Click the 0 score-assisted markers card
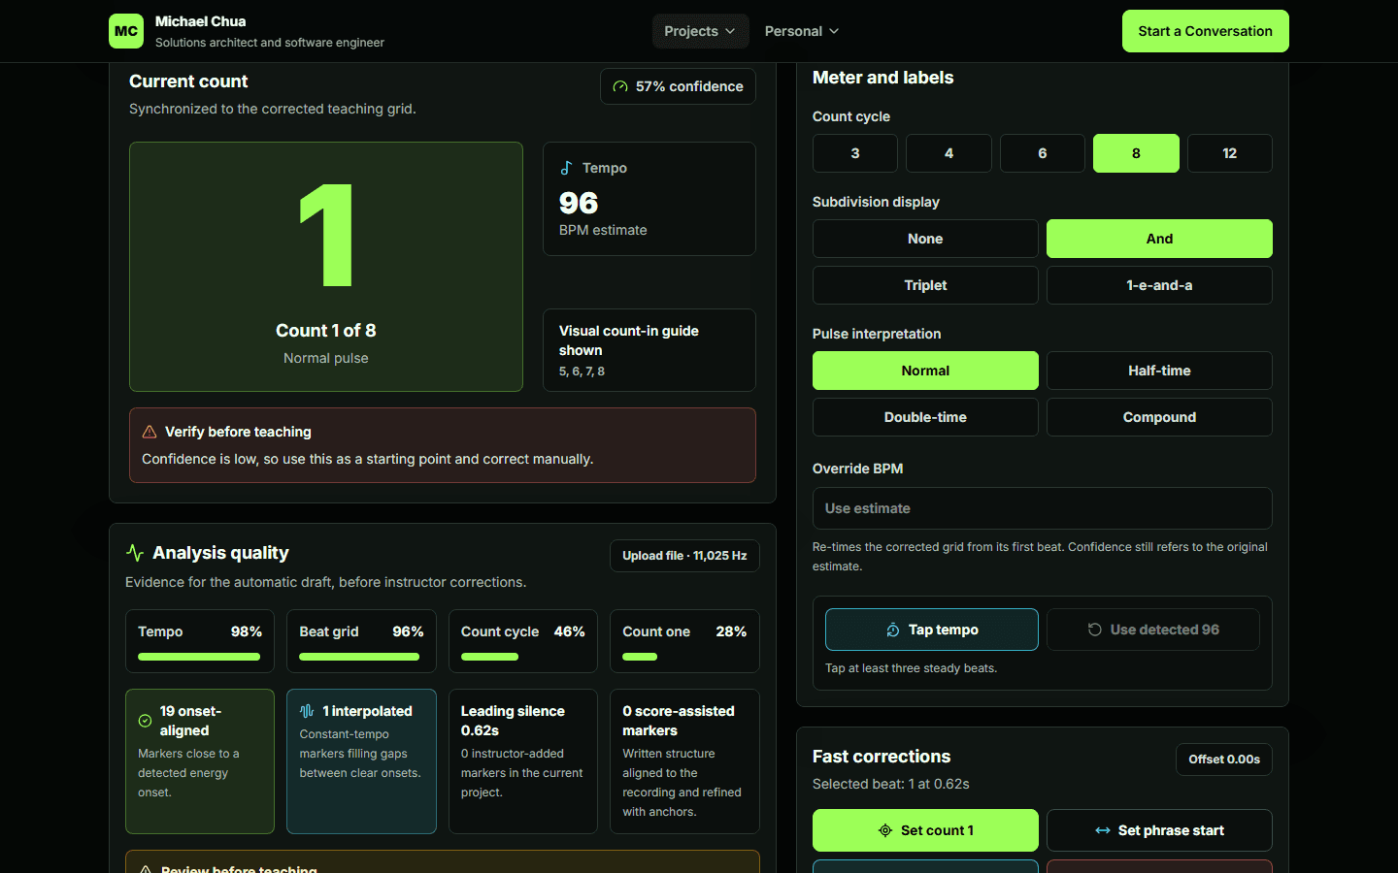The width and height of the screenshot is (1398, 873). 684,761
